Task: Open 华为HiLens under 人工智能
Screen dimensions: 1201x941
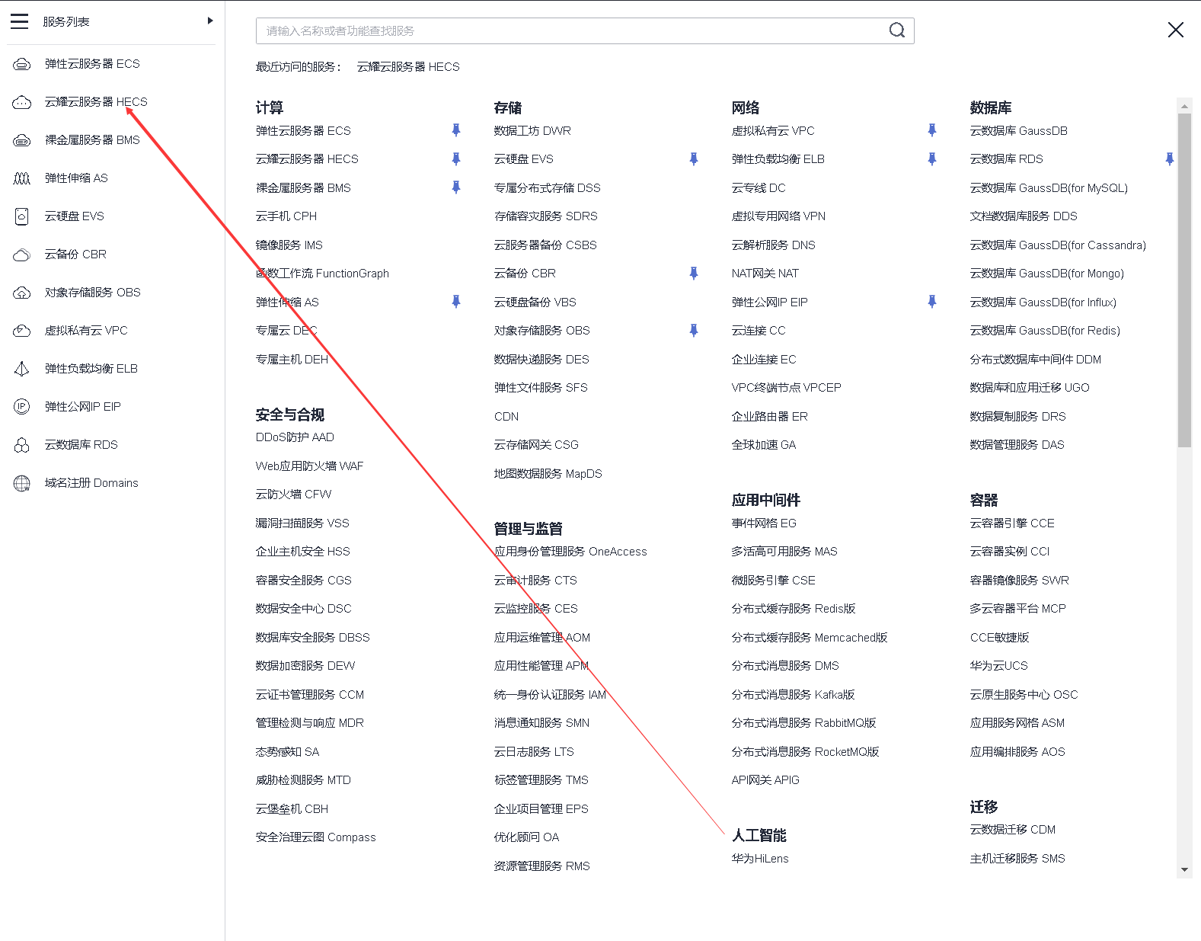Action: click(x=760, y=859)
